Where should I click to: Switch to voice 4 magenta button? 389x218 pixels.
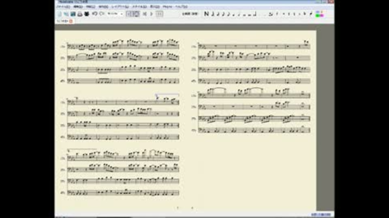322,16
